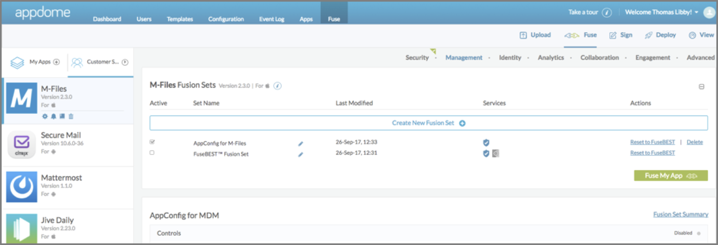
Task: Open the Advanced category
Action: pyautogui.click(x=700, y=58)
